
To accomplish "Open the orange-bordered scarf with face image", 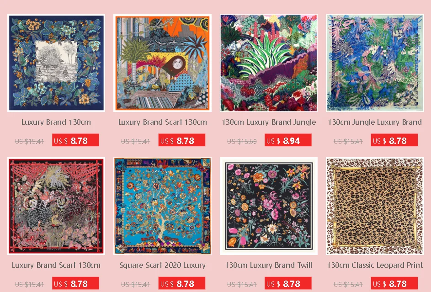I will (162, 63).
